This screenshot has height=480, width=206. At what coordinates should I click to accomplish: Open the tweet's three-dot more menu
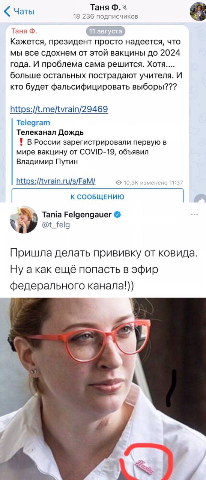(194, 215)
